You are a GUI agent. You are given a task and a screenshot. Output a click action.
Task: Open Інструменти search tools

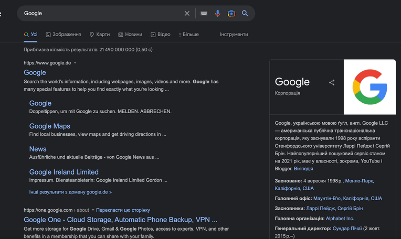[x=234, y=34]
